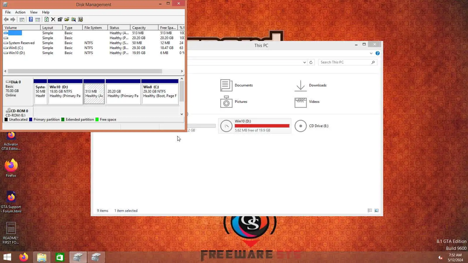Select the CD Drive (E:) icon
Screen dimensions: 468x263
(x=300, y=126)
